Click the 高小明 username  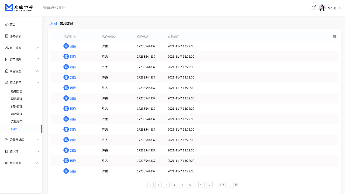tap(332, 8)
